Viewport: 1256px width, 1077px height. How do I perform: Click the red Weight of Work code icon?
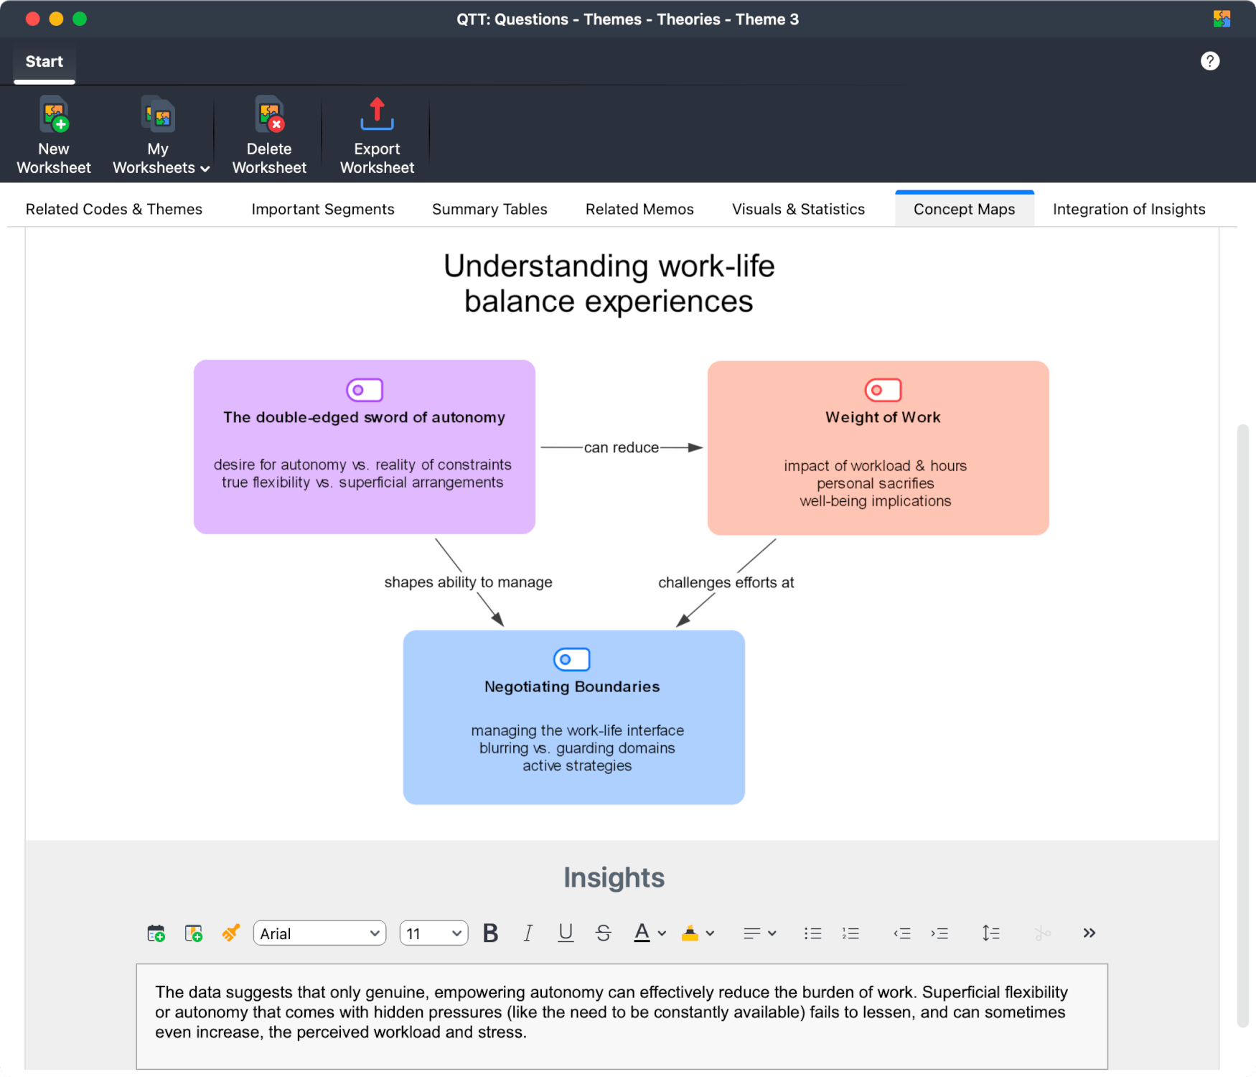883,390
